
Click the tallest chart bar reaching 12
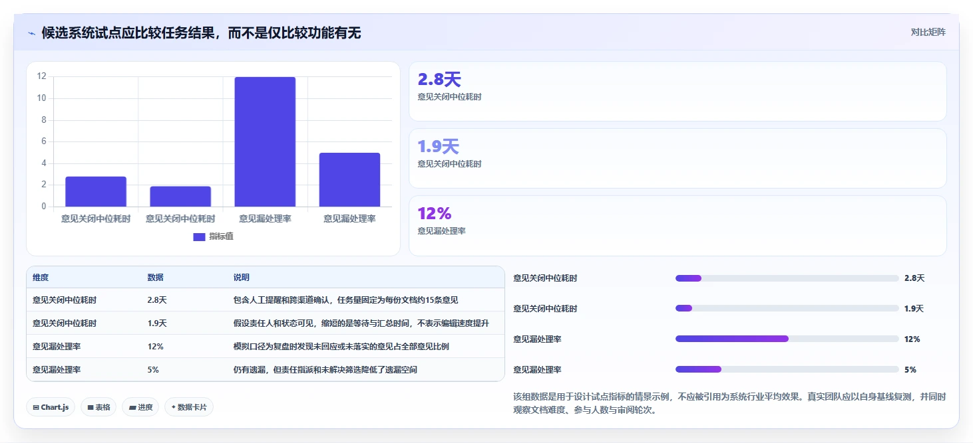265,141
